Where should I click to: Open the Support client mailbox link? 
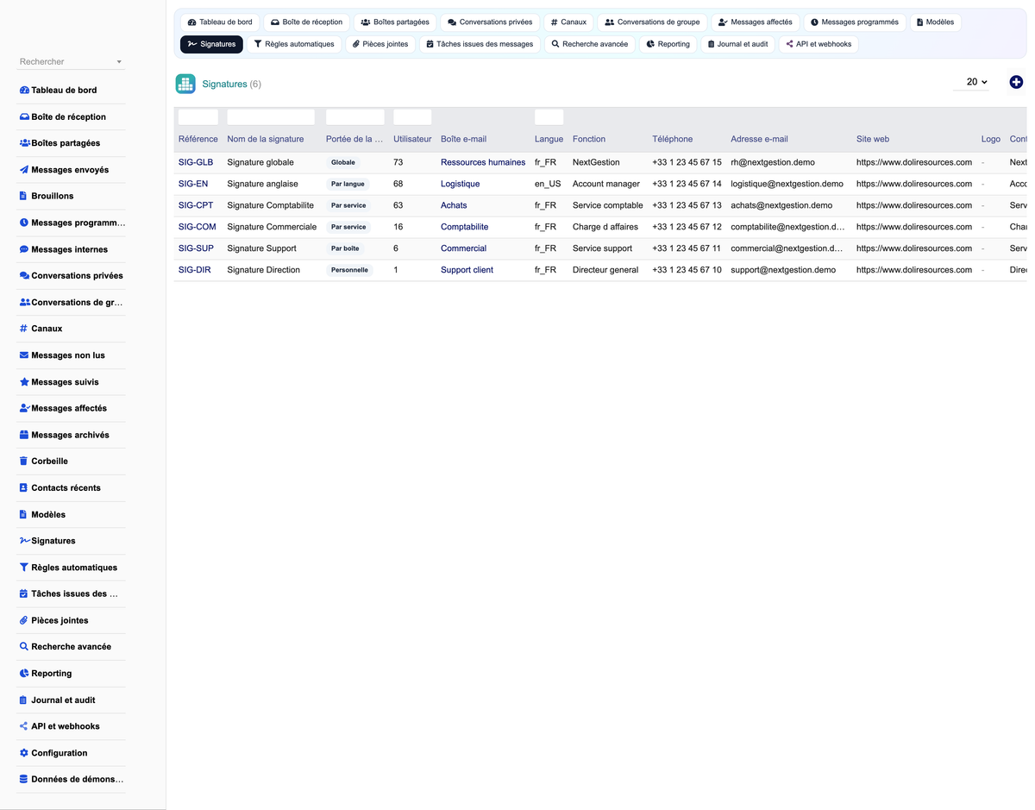point(467,270)
